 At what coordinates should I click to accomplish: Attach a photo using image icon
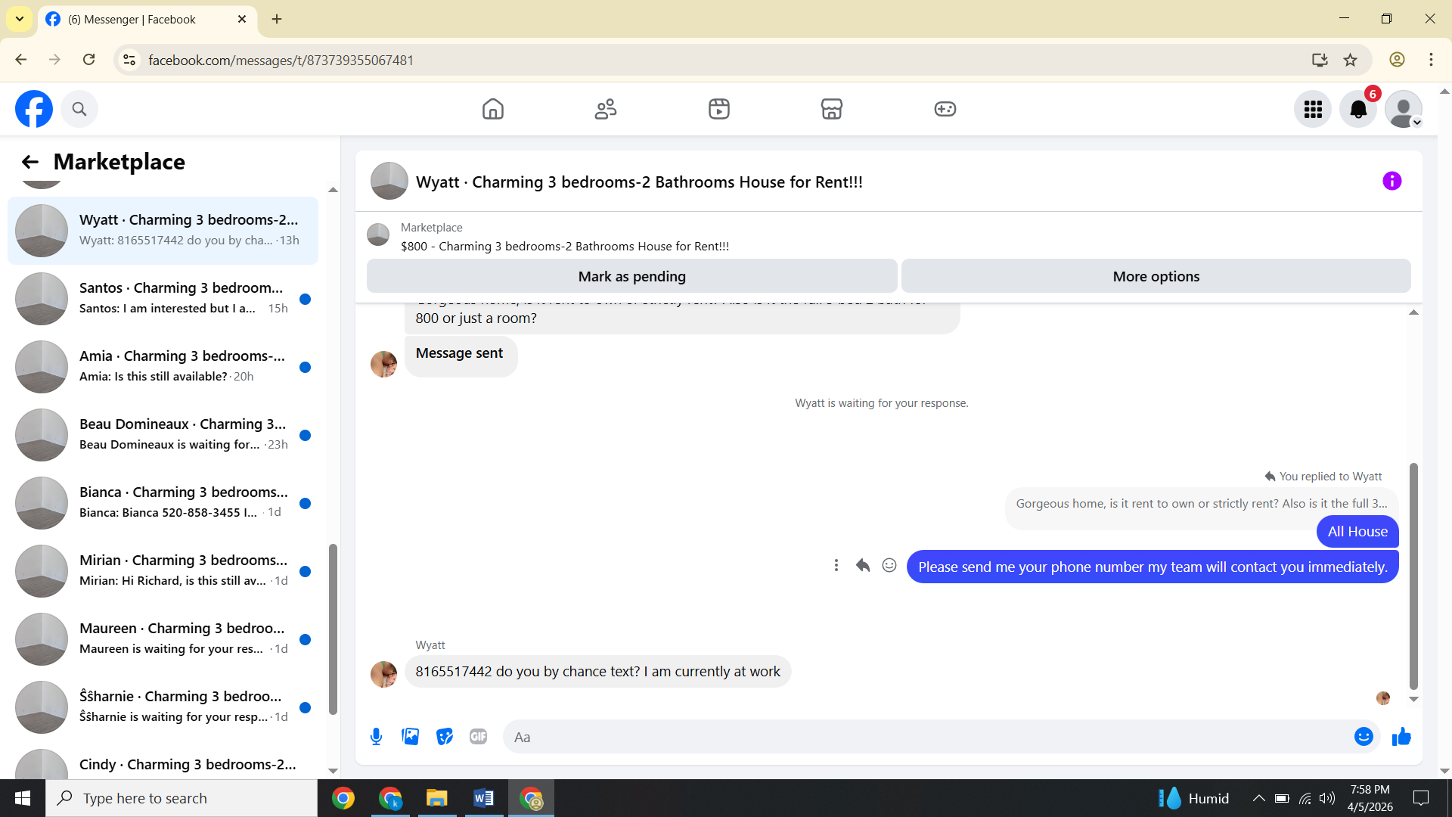(x=410, y=737)
